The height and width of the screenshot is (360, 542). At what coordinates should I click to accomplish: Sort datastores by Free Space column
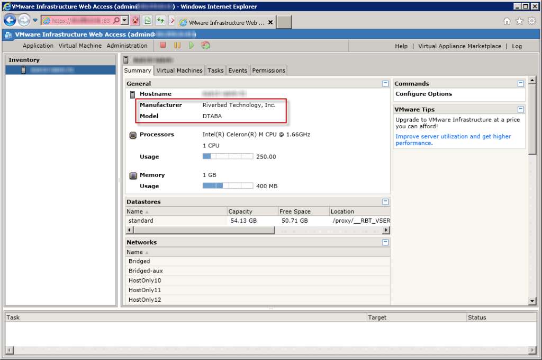coord(303,211)
